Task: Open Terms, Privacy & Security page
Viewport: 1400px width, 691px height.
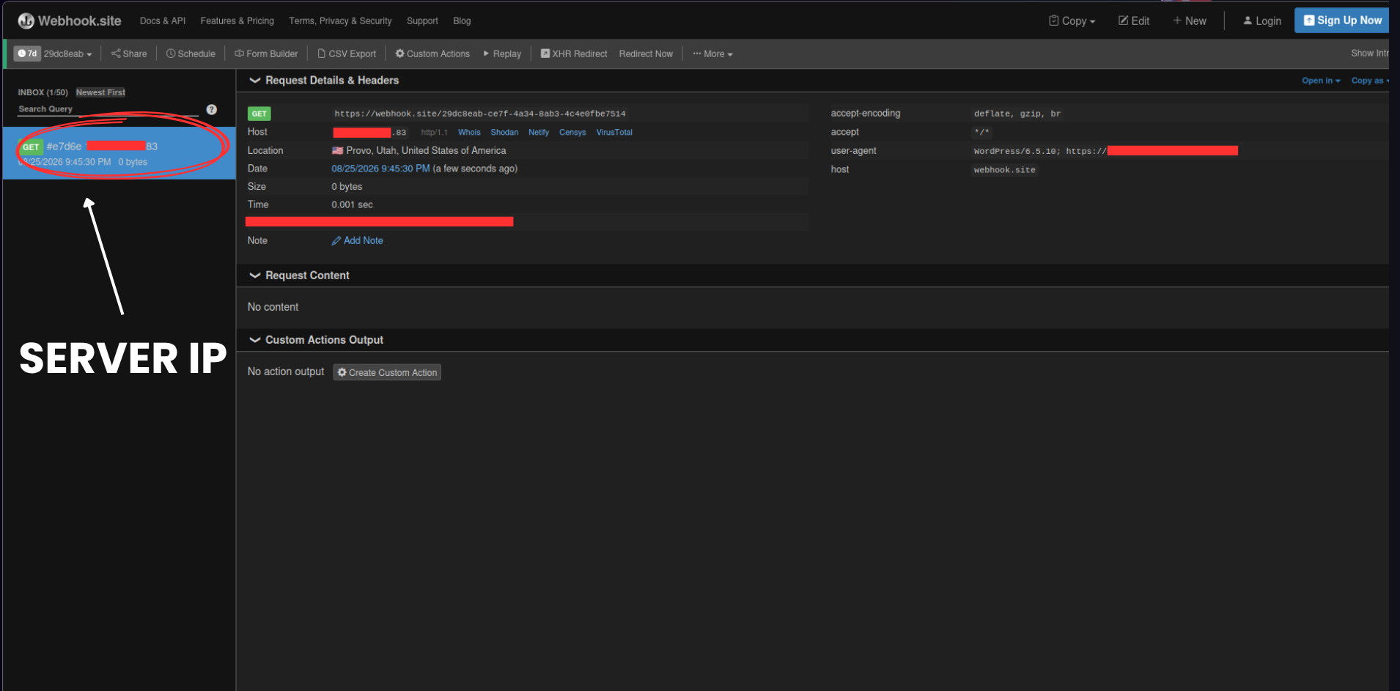Action: point(340,21)
